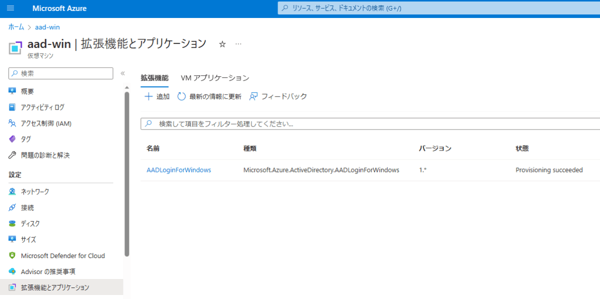This screenshot has width=600, height=299.
Task: Click the Microsoft.Azure.ActiveDirectory.AADLoginForWindows type cell
Action: [x=321, y=170]
